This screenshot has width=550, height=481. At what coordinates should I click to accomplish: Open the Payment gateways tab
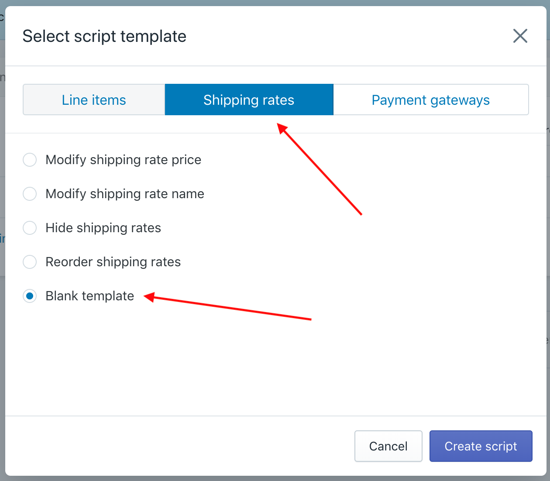431,100
